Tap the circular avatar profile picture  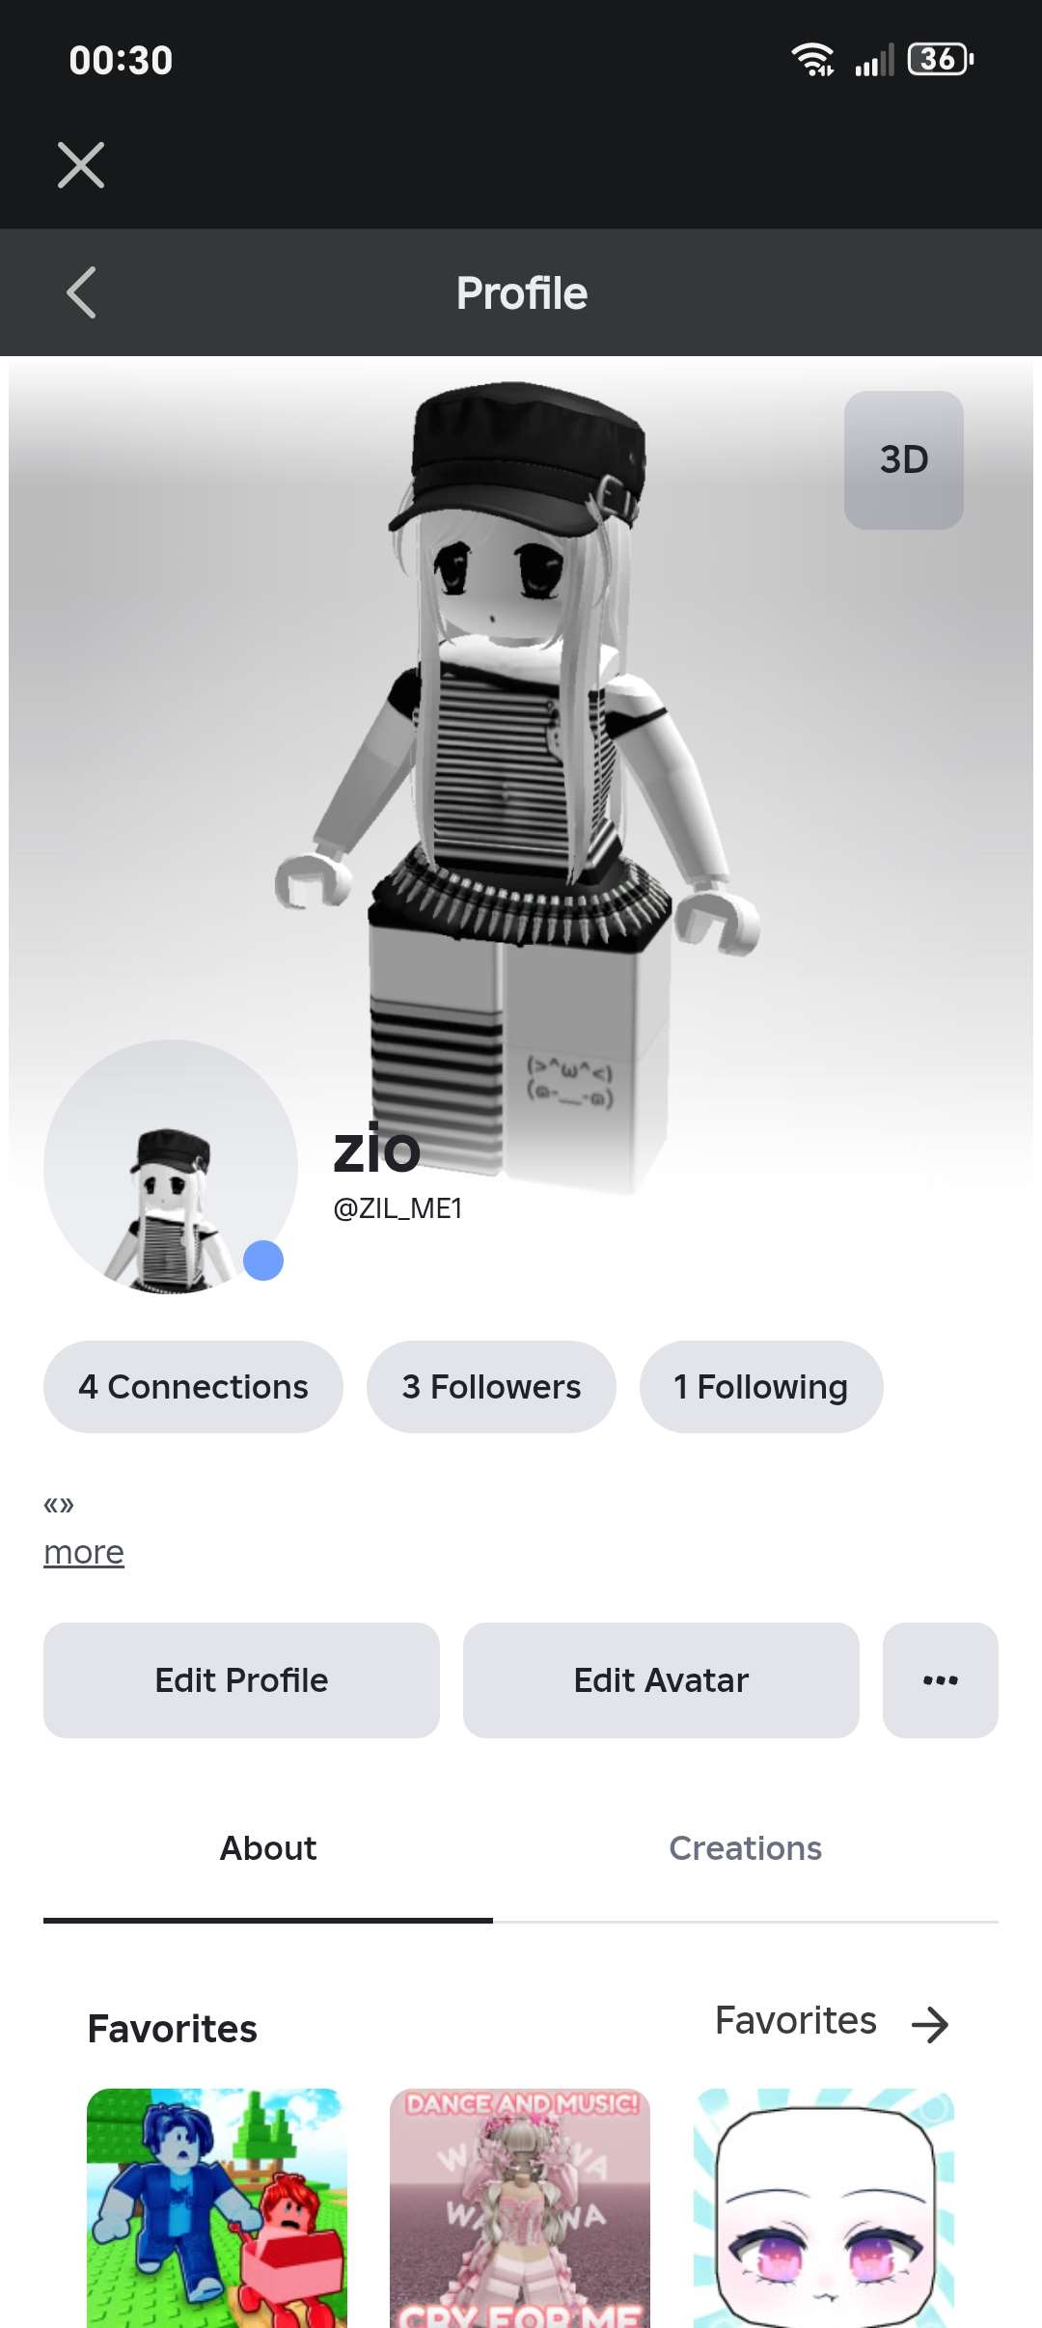[170, 1166]
